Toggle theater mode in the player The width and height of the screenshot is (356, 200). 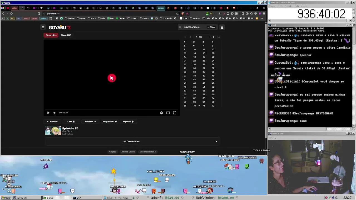coord(168,113)
